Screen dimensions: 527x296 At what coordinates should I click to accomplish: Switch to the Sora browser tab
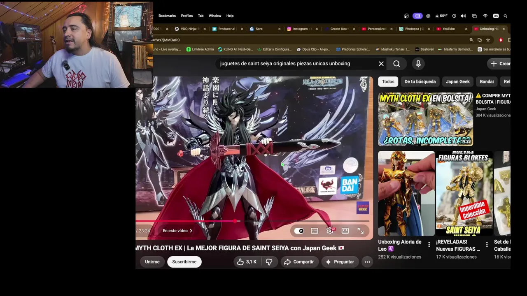264,29
